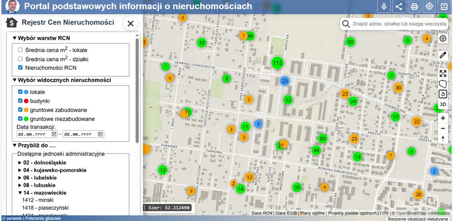Toggle fullscreen map view icon
The width and height of the screenshot is (453, 221).
[x=443, y=73]
